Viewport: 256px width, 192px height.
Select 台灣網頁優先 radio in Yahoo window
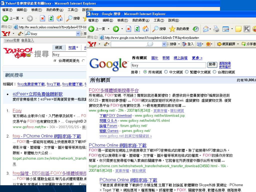click(x=55, y=61)
